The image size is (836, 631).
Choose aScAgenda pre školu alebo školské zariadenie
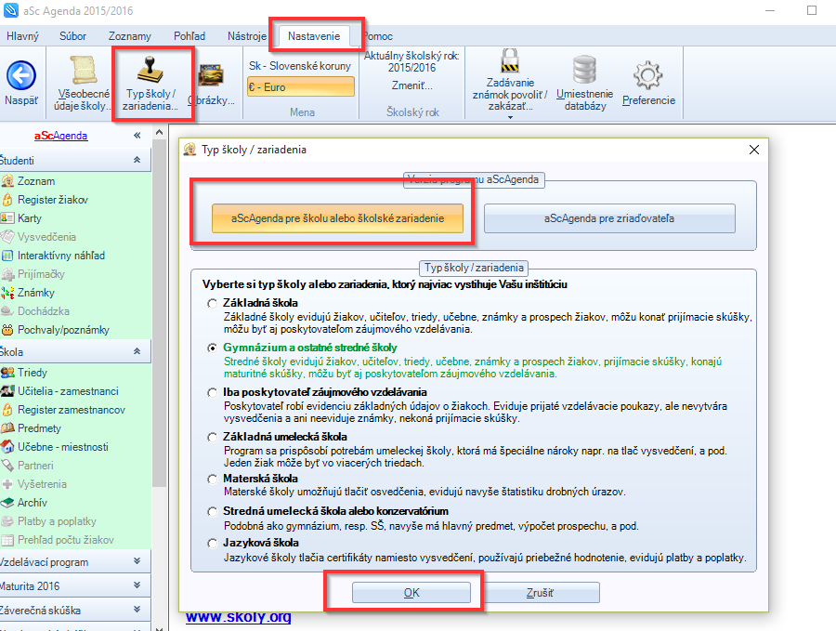tap(337, 218)
